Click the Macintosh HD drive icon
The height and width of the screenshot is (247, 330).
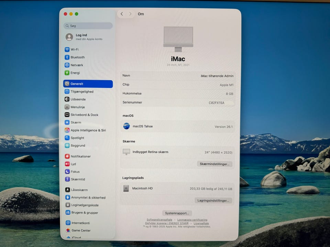[x=126, y=188]
